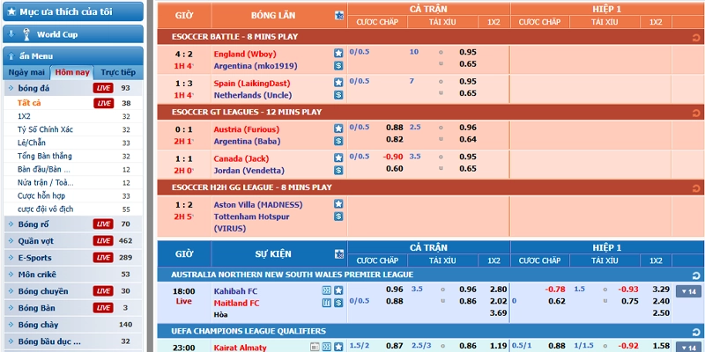The height and width of the screenshot is (352, 705).
Task: Favorite the Canada (Jack) match star
Action: click(338, 158)
